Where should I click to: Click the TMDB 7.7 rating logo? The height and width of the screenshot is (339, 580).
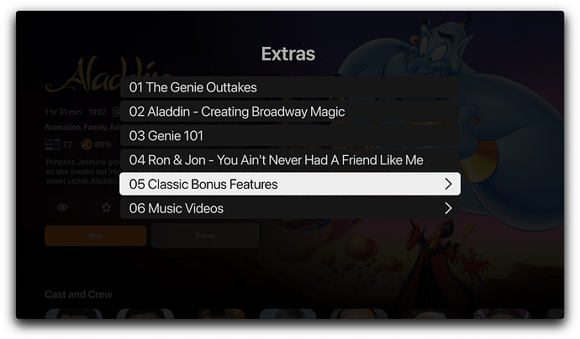(x=52, y=144)
